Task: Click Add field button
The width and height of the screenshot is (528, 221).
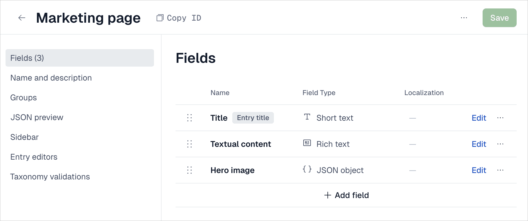Action: click(x=346, y=195)
